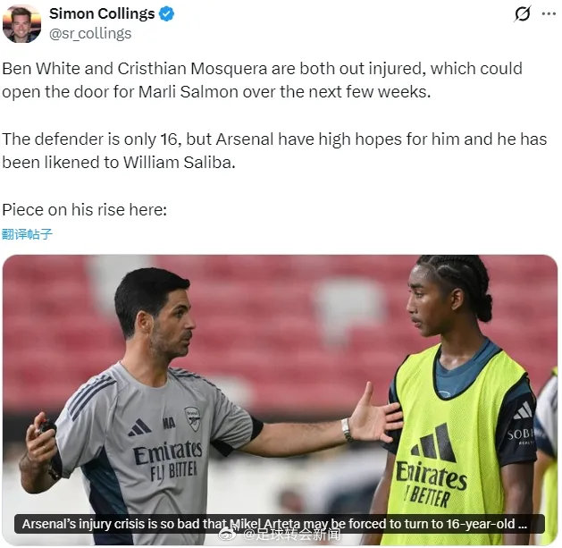Select the paragraph likening him to William Saliba

coord(274,150)
